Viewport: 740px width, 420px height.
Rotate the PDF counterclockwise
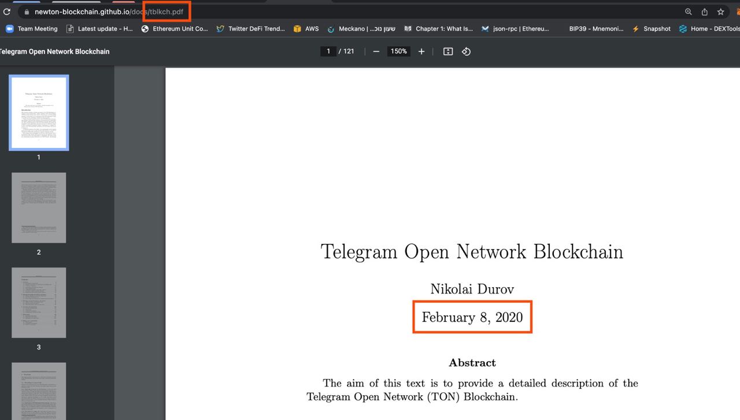coord(466,51)
